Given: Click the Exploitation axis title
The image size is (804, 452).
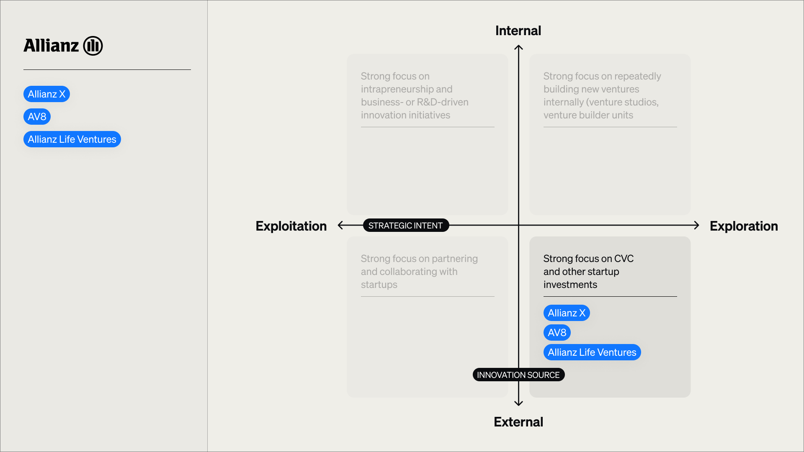Looking at the screenshot, I should tap(291, 226).
